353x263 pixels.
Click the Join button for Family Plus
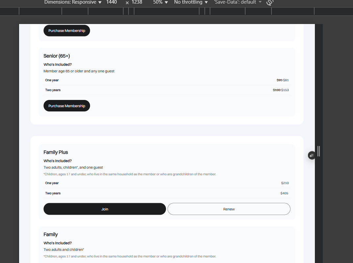coord(105,209)
